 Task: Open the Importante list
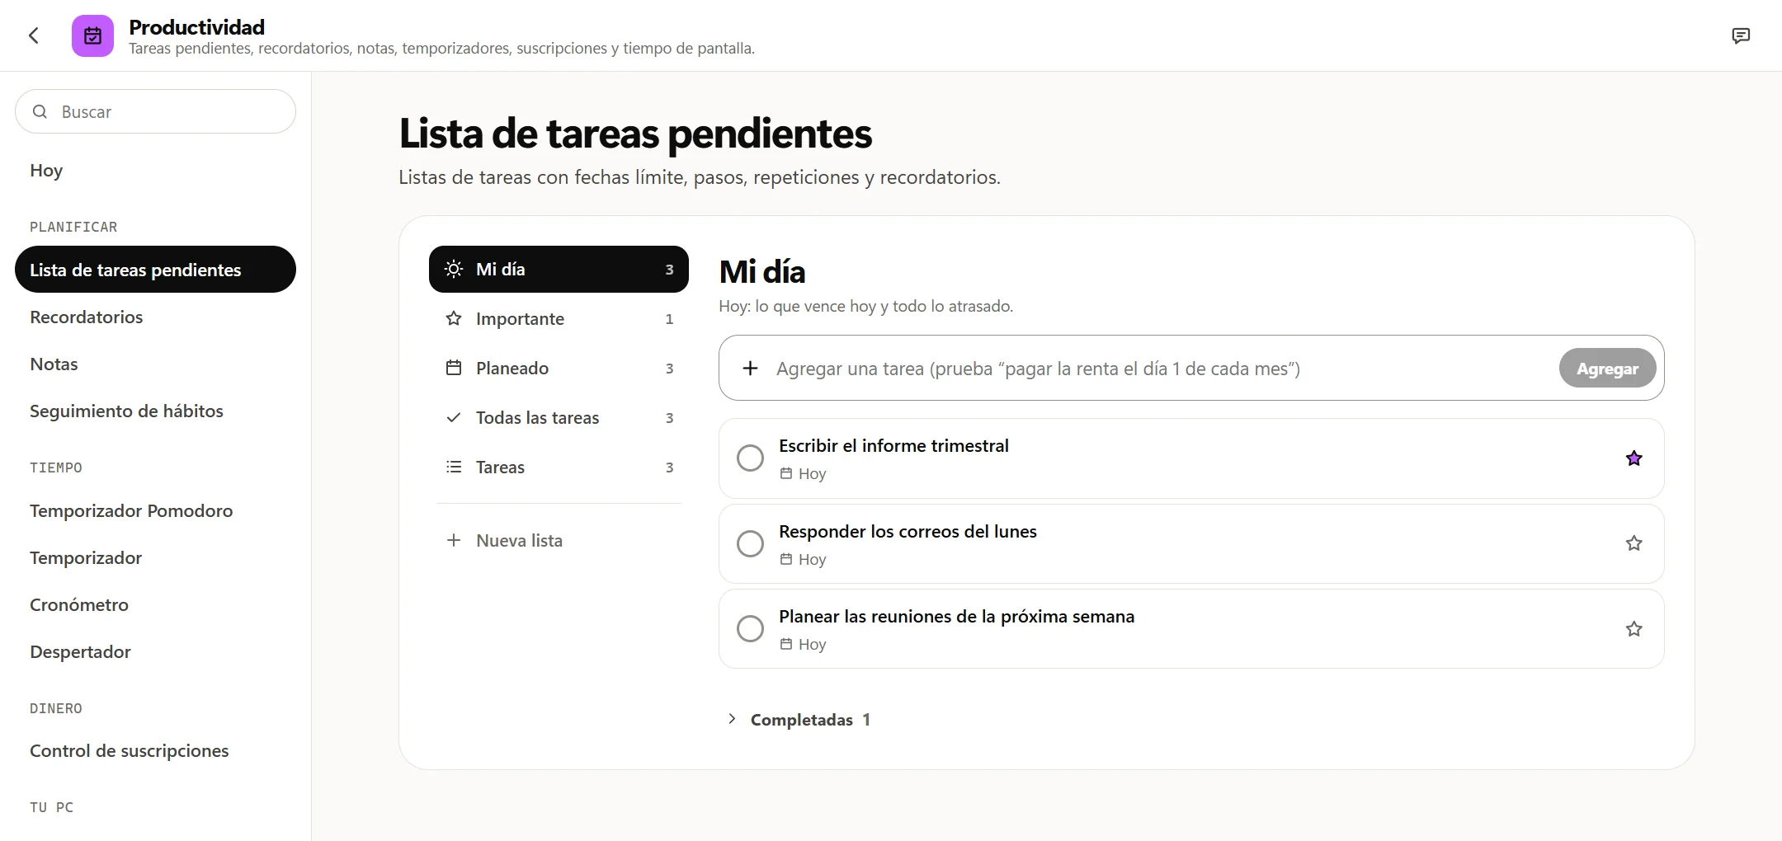pos(559,318)
